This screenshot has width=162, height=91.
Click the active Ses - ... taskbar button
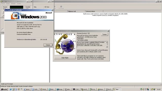coord(117,89)
